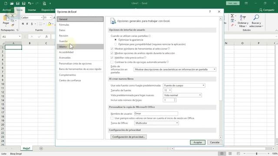Click in Nombre de usuario field
The height and width of the screenshot is (156, 278).
[x=156, y=114]
